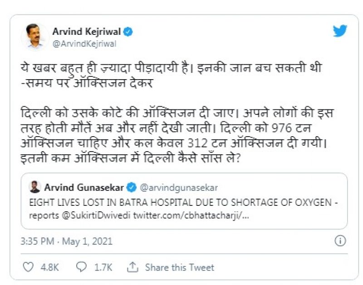Click the 1.7K replies count

point(103,267)
